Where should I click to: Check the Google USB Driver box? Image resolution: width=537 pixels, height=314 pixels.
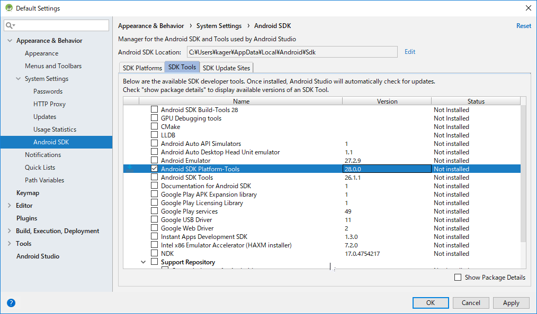155,219
